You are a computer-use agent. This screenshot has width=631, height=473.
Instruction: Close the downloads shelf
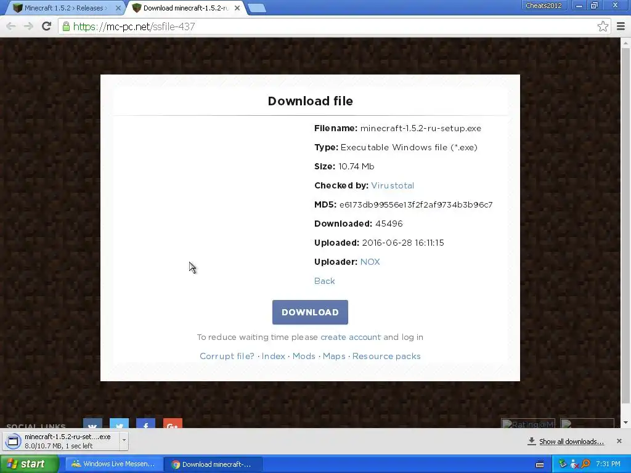point(619,441)
